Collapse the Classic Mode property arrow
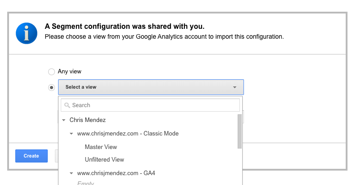 [x=72, y=134]
